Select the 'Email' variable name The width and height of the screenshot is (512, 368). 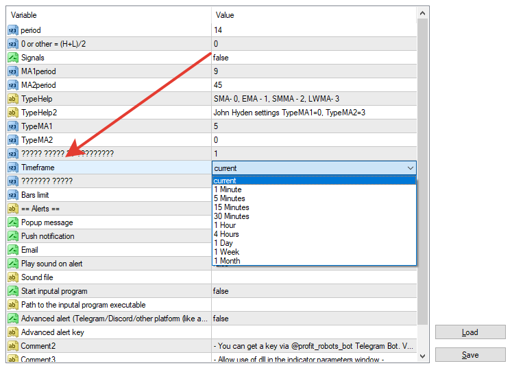29,250
